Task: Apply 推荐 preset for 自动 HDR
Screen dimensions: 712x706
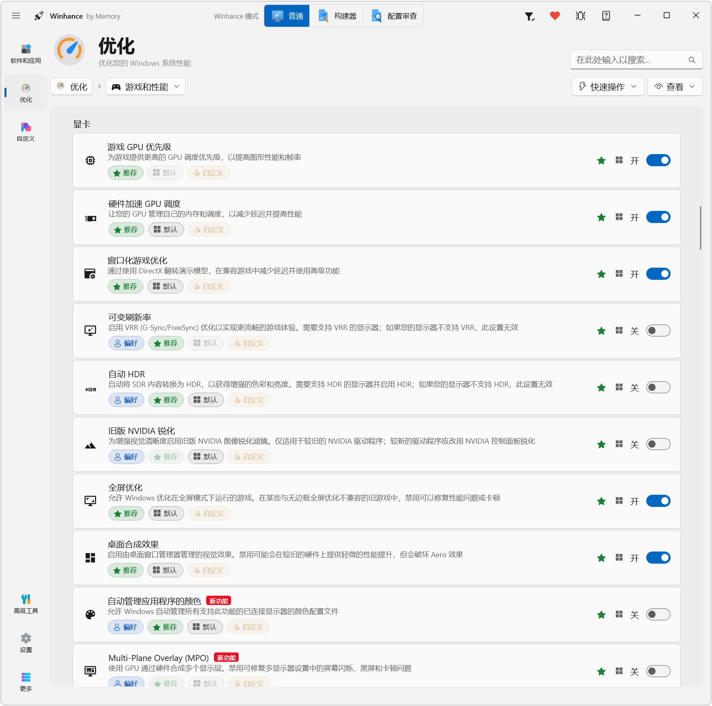Action: [166, 400]
